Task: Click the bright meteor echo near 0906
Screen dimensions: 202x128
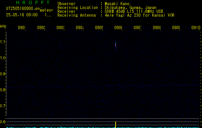Action: 116,45
